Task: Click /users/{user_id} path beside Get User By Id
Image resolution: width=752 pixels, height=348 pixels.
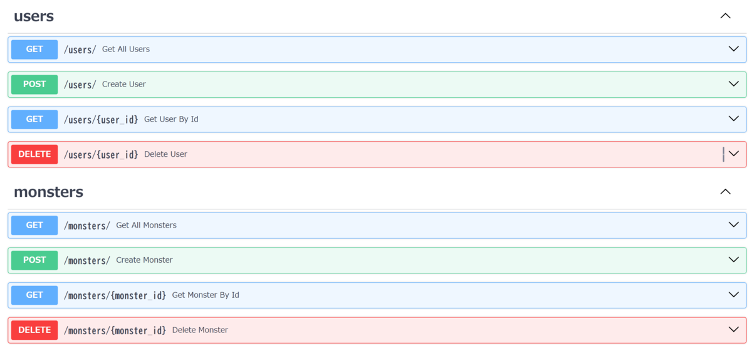Action: tap(101, 119)
